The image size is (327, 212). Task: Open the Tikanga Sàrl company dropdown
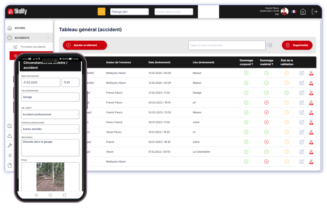[129, 12]
